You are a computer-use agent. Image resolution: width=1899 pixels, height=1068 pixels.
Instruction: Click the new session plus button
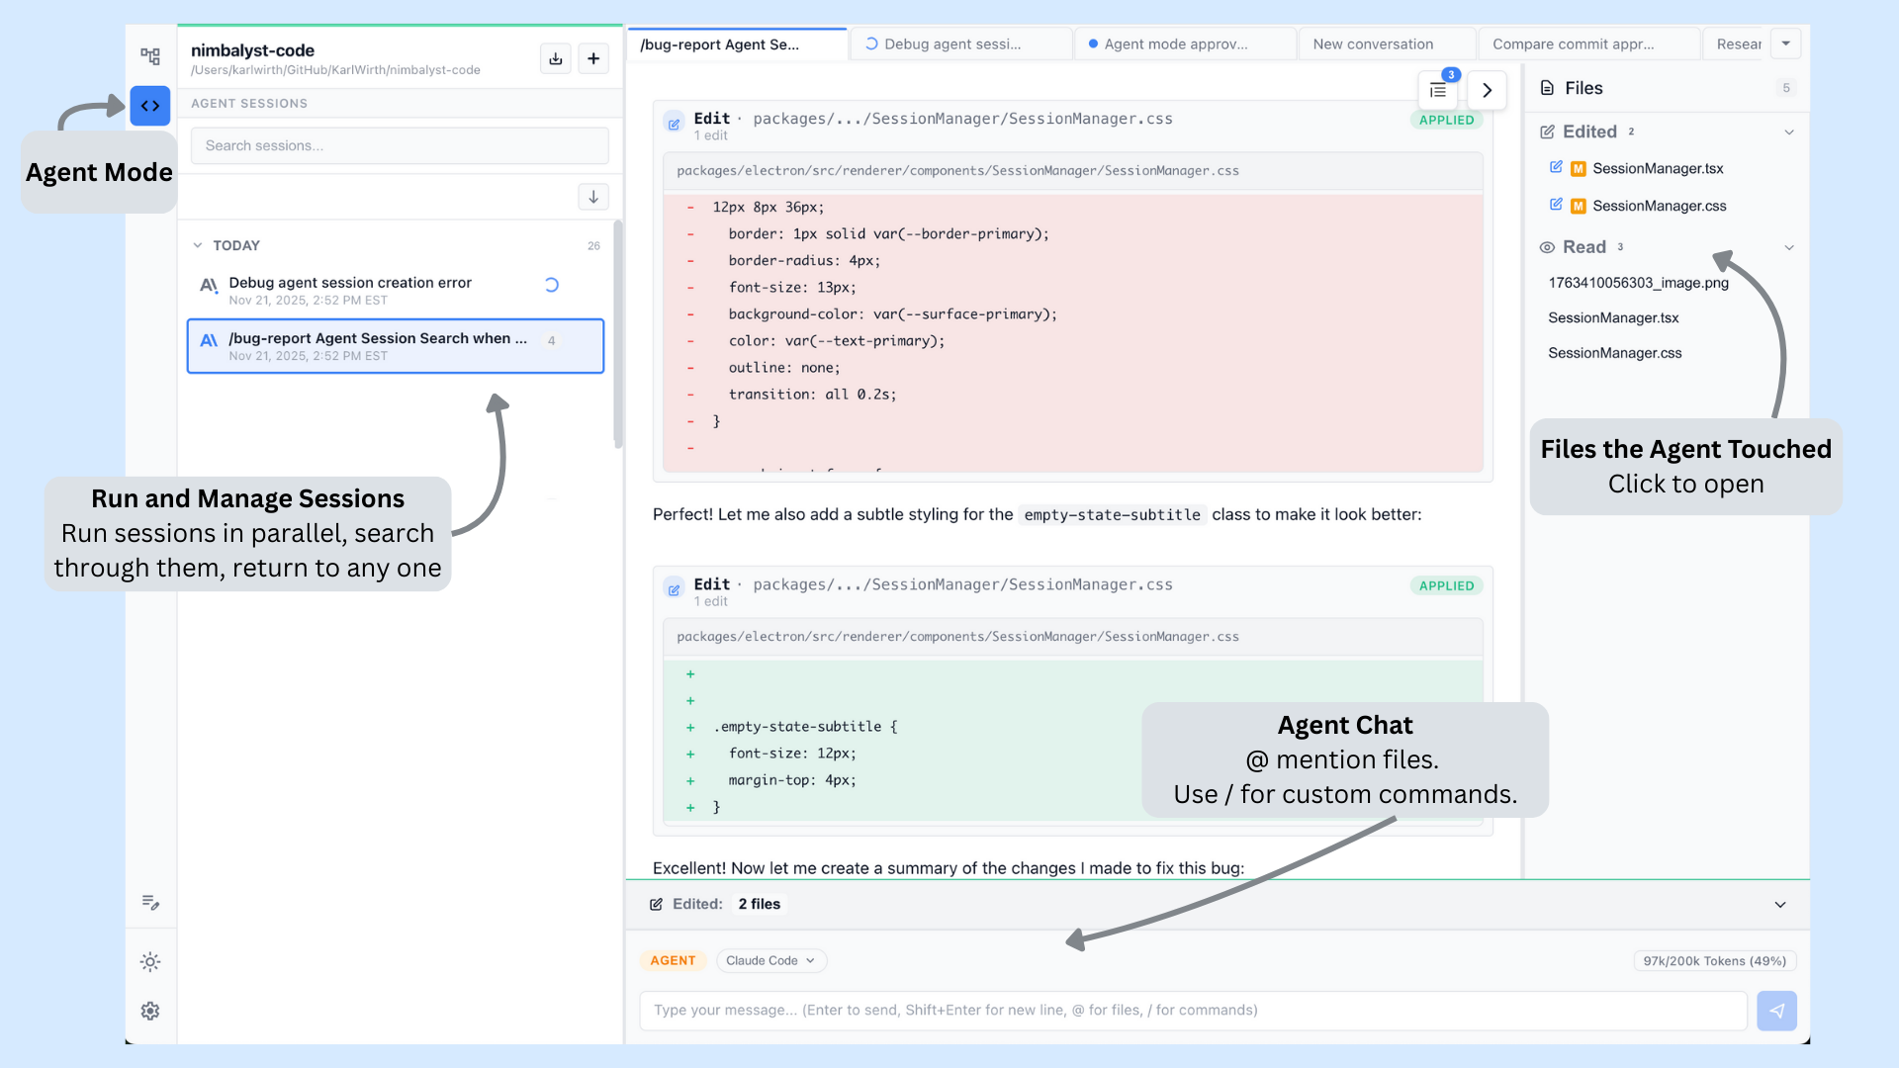[593, 58]
